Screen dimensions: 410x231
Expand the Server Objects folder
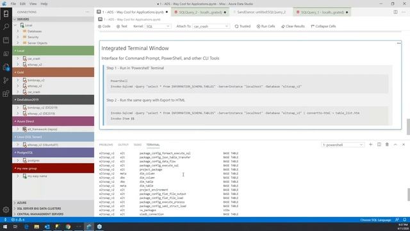(18, 43)
